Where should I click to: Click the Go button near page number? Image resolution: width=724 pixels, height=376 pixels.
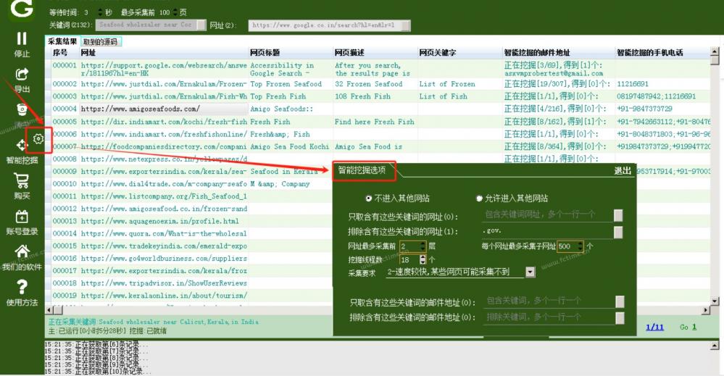(x=684, y=327)
